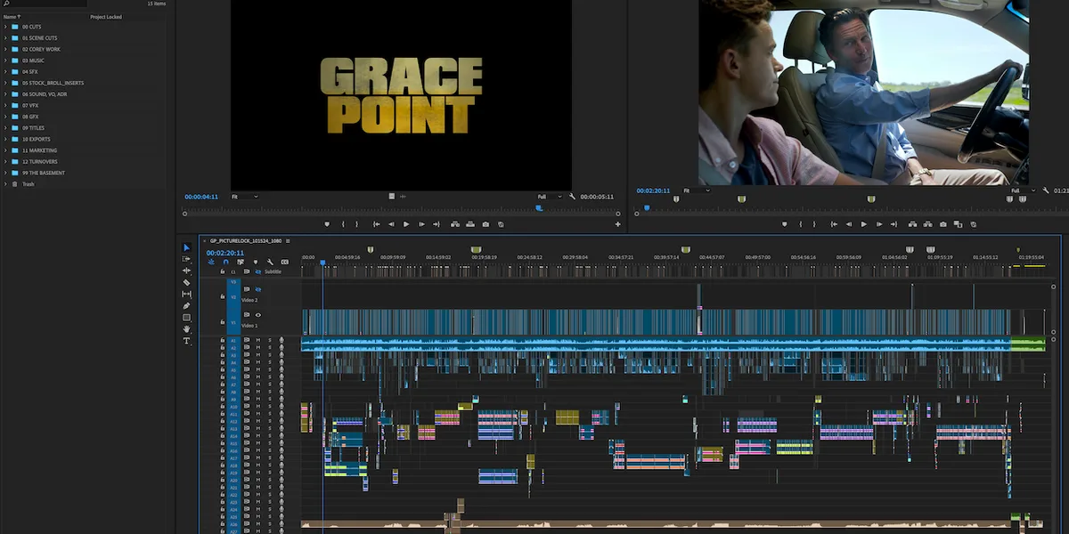Select the 11 MARKETING bin
1069x534 pixels.
click(39, 150)
